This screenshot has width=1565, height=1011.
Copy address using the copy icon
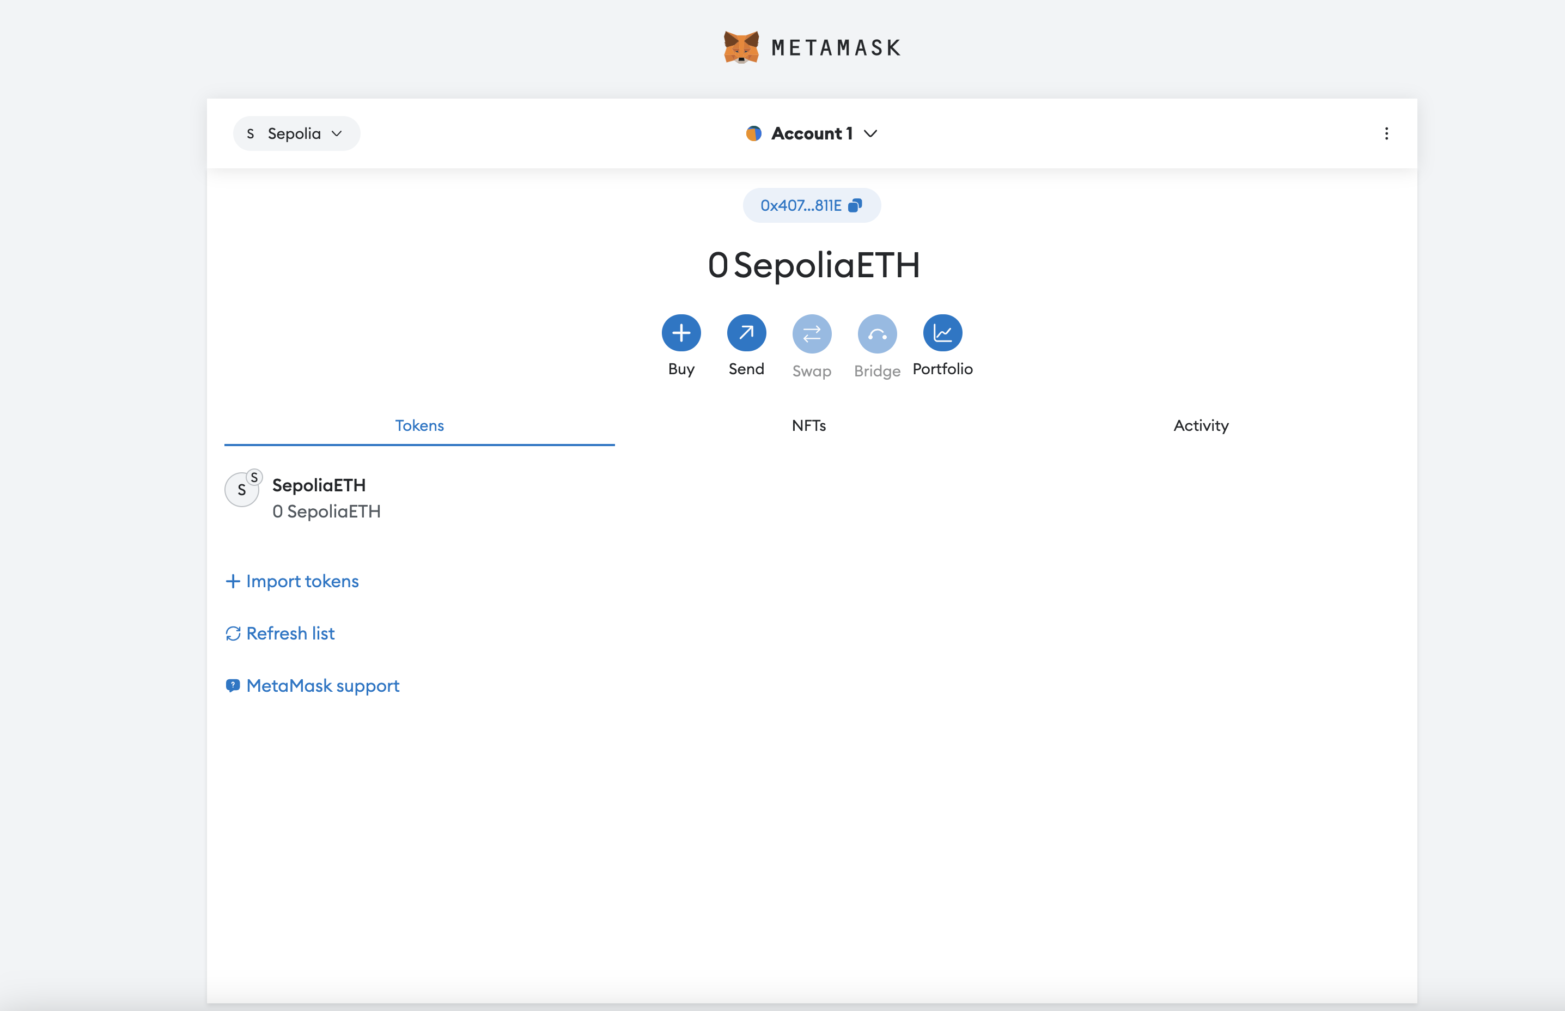[855, 205]
